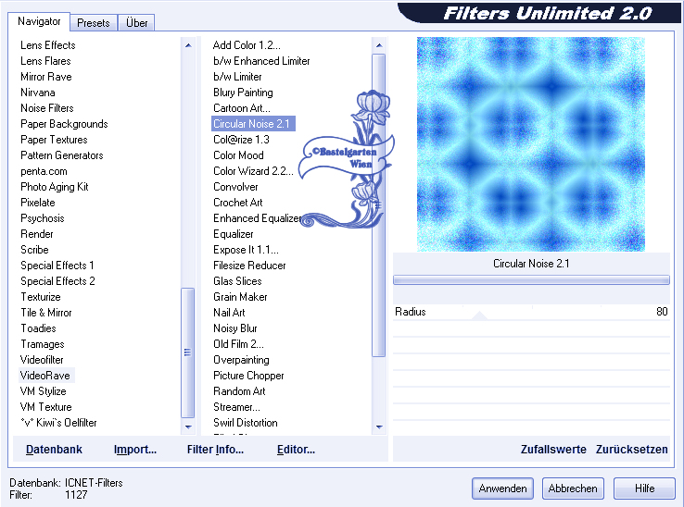Click up arrow of filter list scrollbar

[379, 45]
